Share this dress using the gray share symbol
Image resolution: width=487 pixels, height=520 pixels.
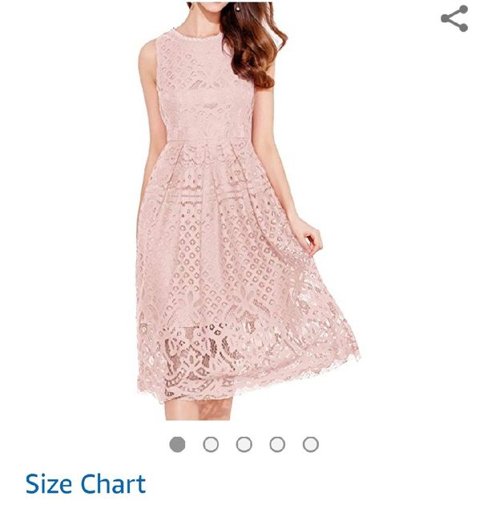[x=454, y=18]
